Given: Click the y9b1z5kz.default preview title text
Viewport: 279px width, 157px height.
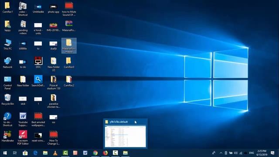Looking at the screenshot, I should pos(119,122).
